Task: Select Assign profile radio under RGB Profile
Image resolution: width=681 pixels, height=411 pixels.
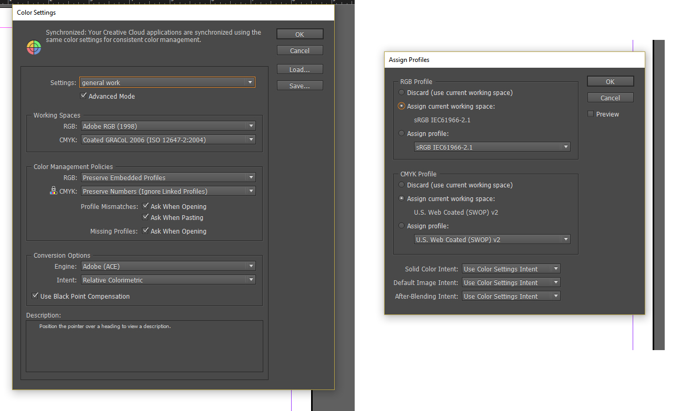Action: (401, 133)
